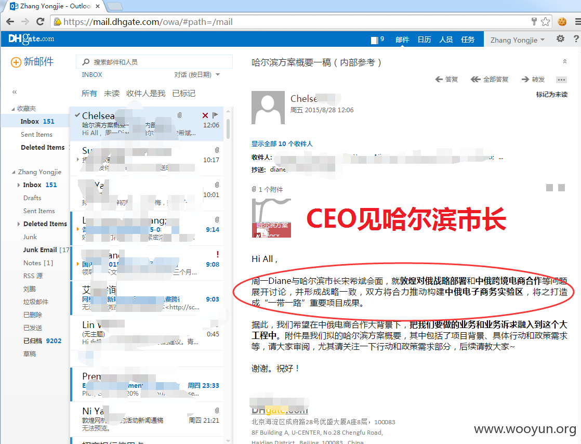Click the search mail and people field
Screen dimensions: 581x444
[154, 62]
